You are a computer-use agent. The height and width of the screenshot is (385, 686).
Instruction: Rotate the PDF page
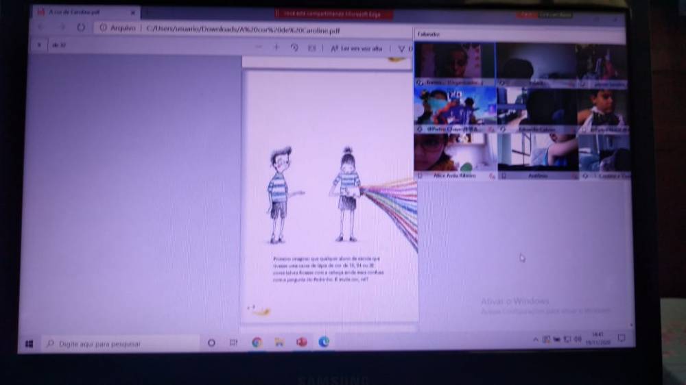pos(294,48)
